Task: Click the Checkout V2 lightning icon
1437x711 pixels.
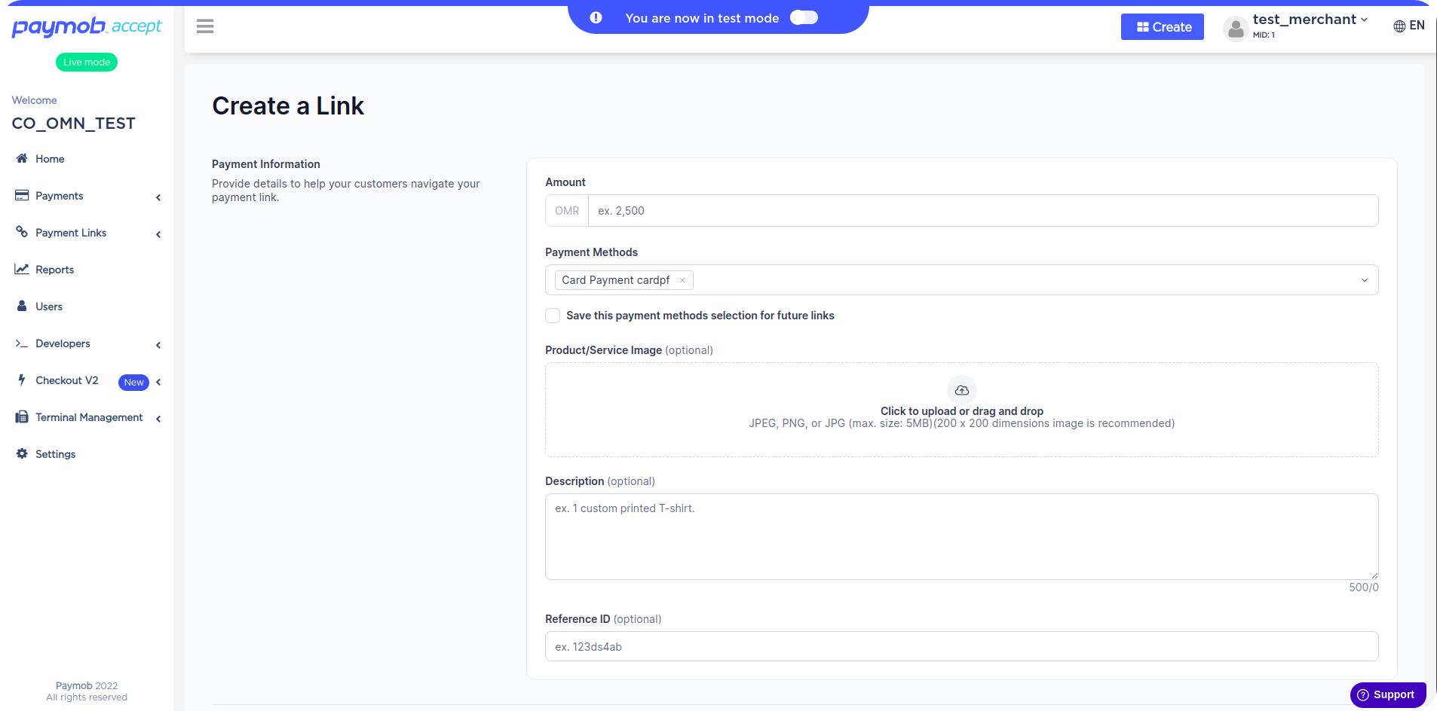Action: (22, 380)
